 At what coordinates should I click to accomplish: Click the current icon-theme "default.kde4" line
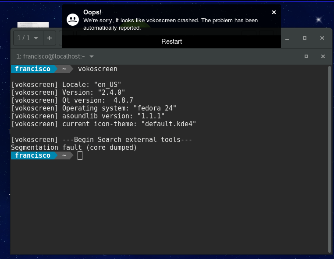[x=103, y=124]
